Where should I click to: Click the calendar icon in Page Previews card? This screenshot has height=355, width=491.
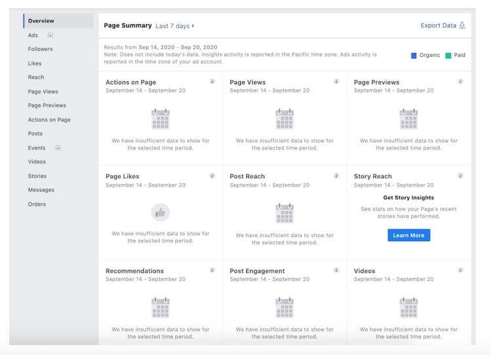(x=409, y=119)
